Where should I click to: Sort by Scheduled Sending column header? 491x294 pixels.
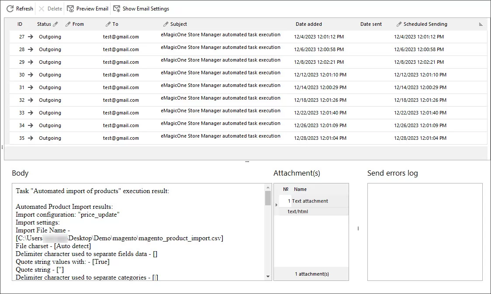(x=425, y=24)
